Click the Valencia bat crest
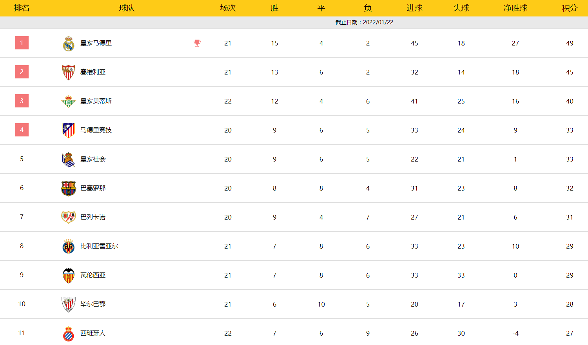This screenshot has width=588, height=345. coord(69,276)
